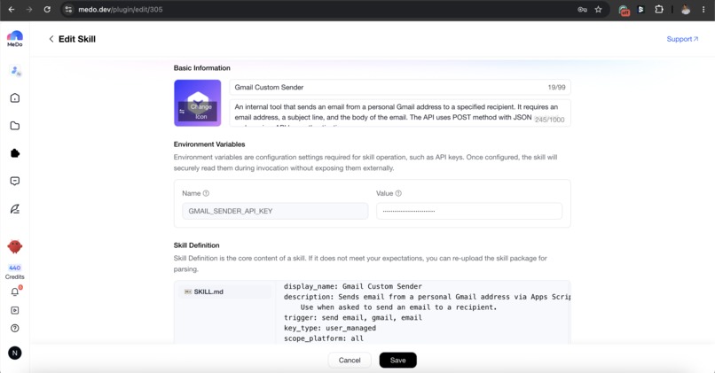Click the Value info icon

coord(398,193)
